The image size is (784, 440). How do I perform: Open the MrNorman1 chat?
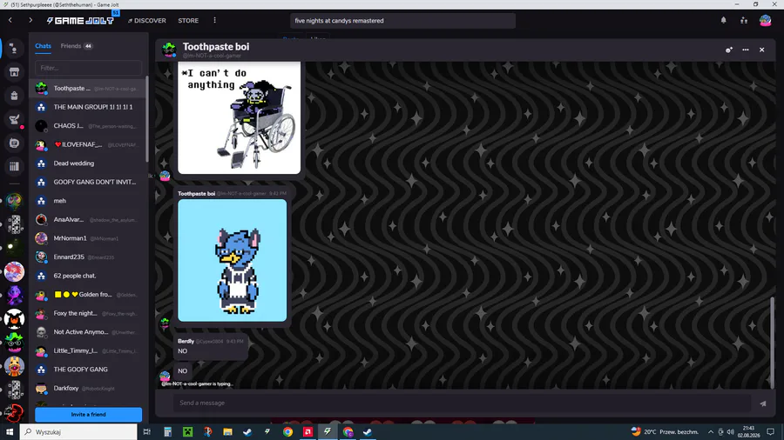87,238
